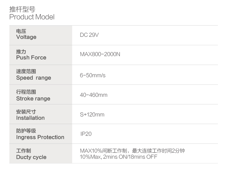Click the Stroke range label

pyautogui.click(x=33, y=99)
